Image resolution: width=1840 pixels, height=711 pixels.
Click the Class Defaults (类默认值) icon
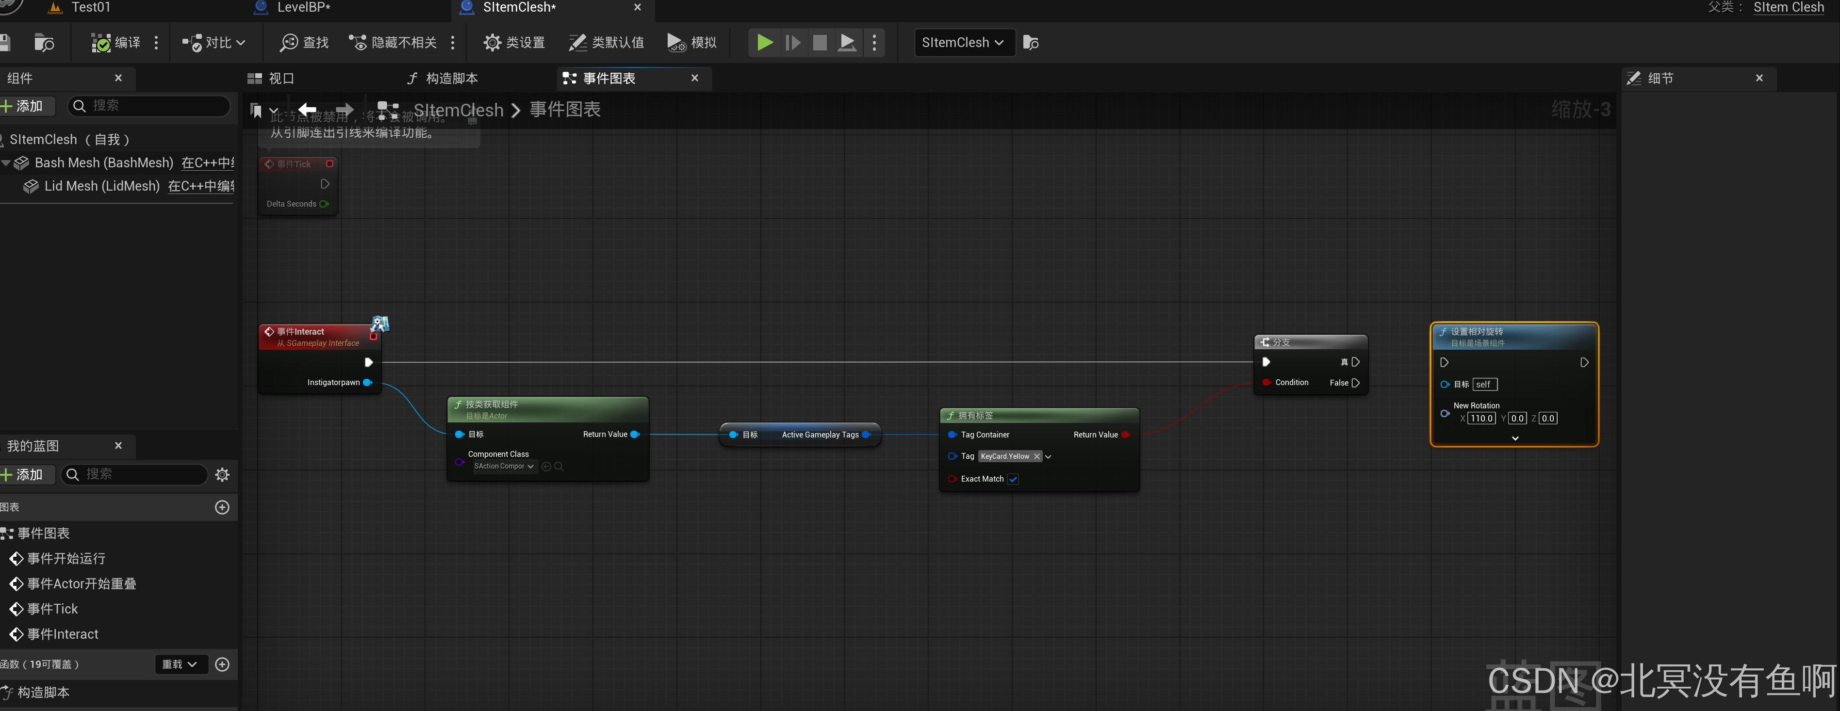[577, 43]
